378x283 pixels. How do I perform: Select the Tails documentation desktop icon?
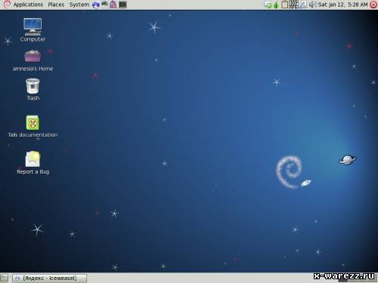[33, 126]
